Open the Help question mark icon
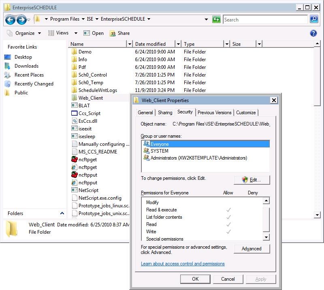The image size is (324, 290). [313, 33]
